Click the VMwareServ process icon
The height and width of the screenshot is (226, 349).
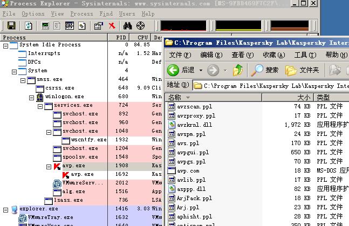coord(57,184)
